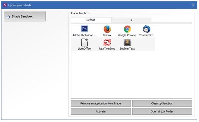Select the LibreOffice application icon

(84, 42)
